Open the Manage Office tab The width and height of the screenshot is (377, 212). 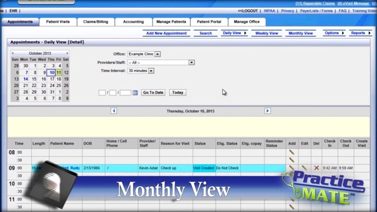click(247, 22)
